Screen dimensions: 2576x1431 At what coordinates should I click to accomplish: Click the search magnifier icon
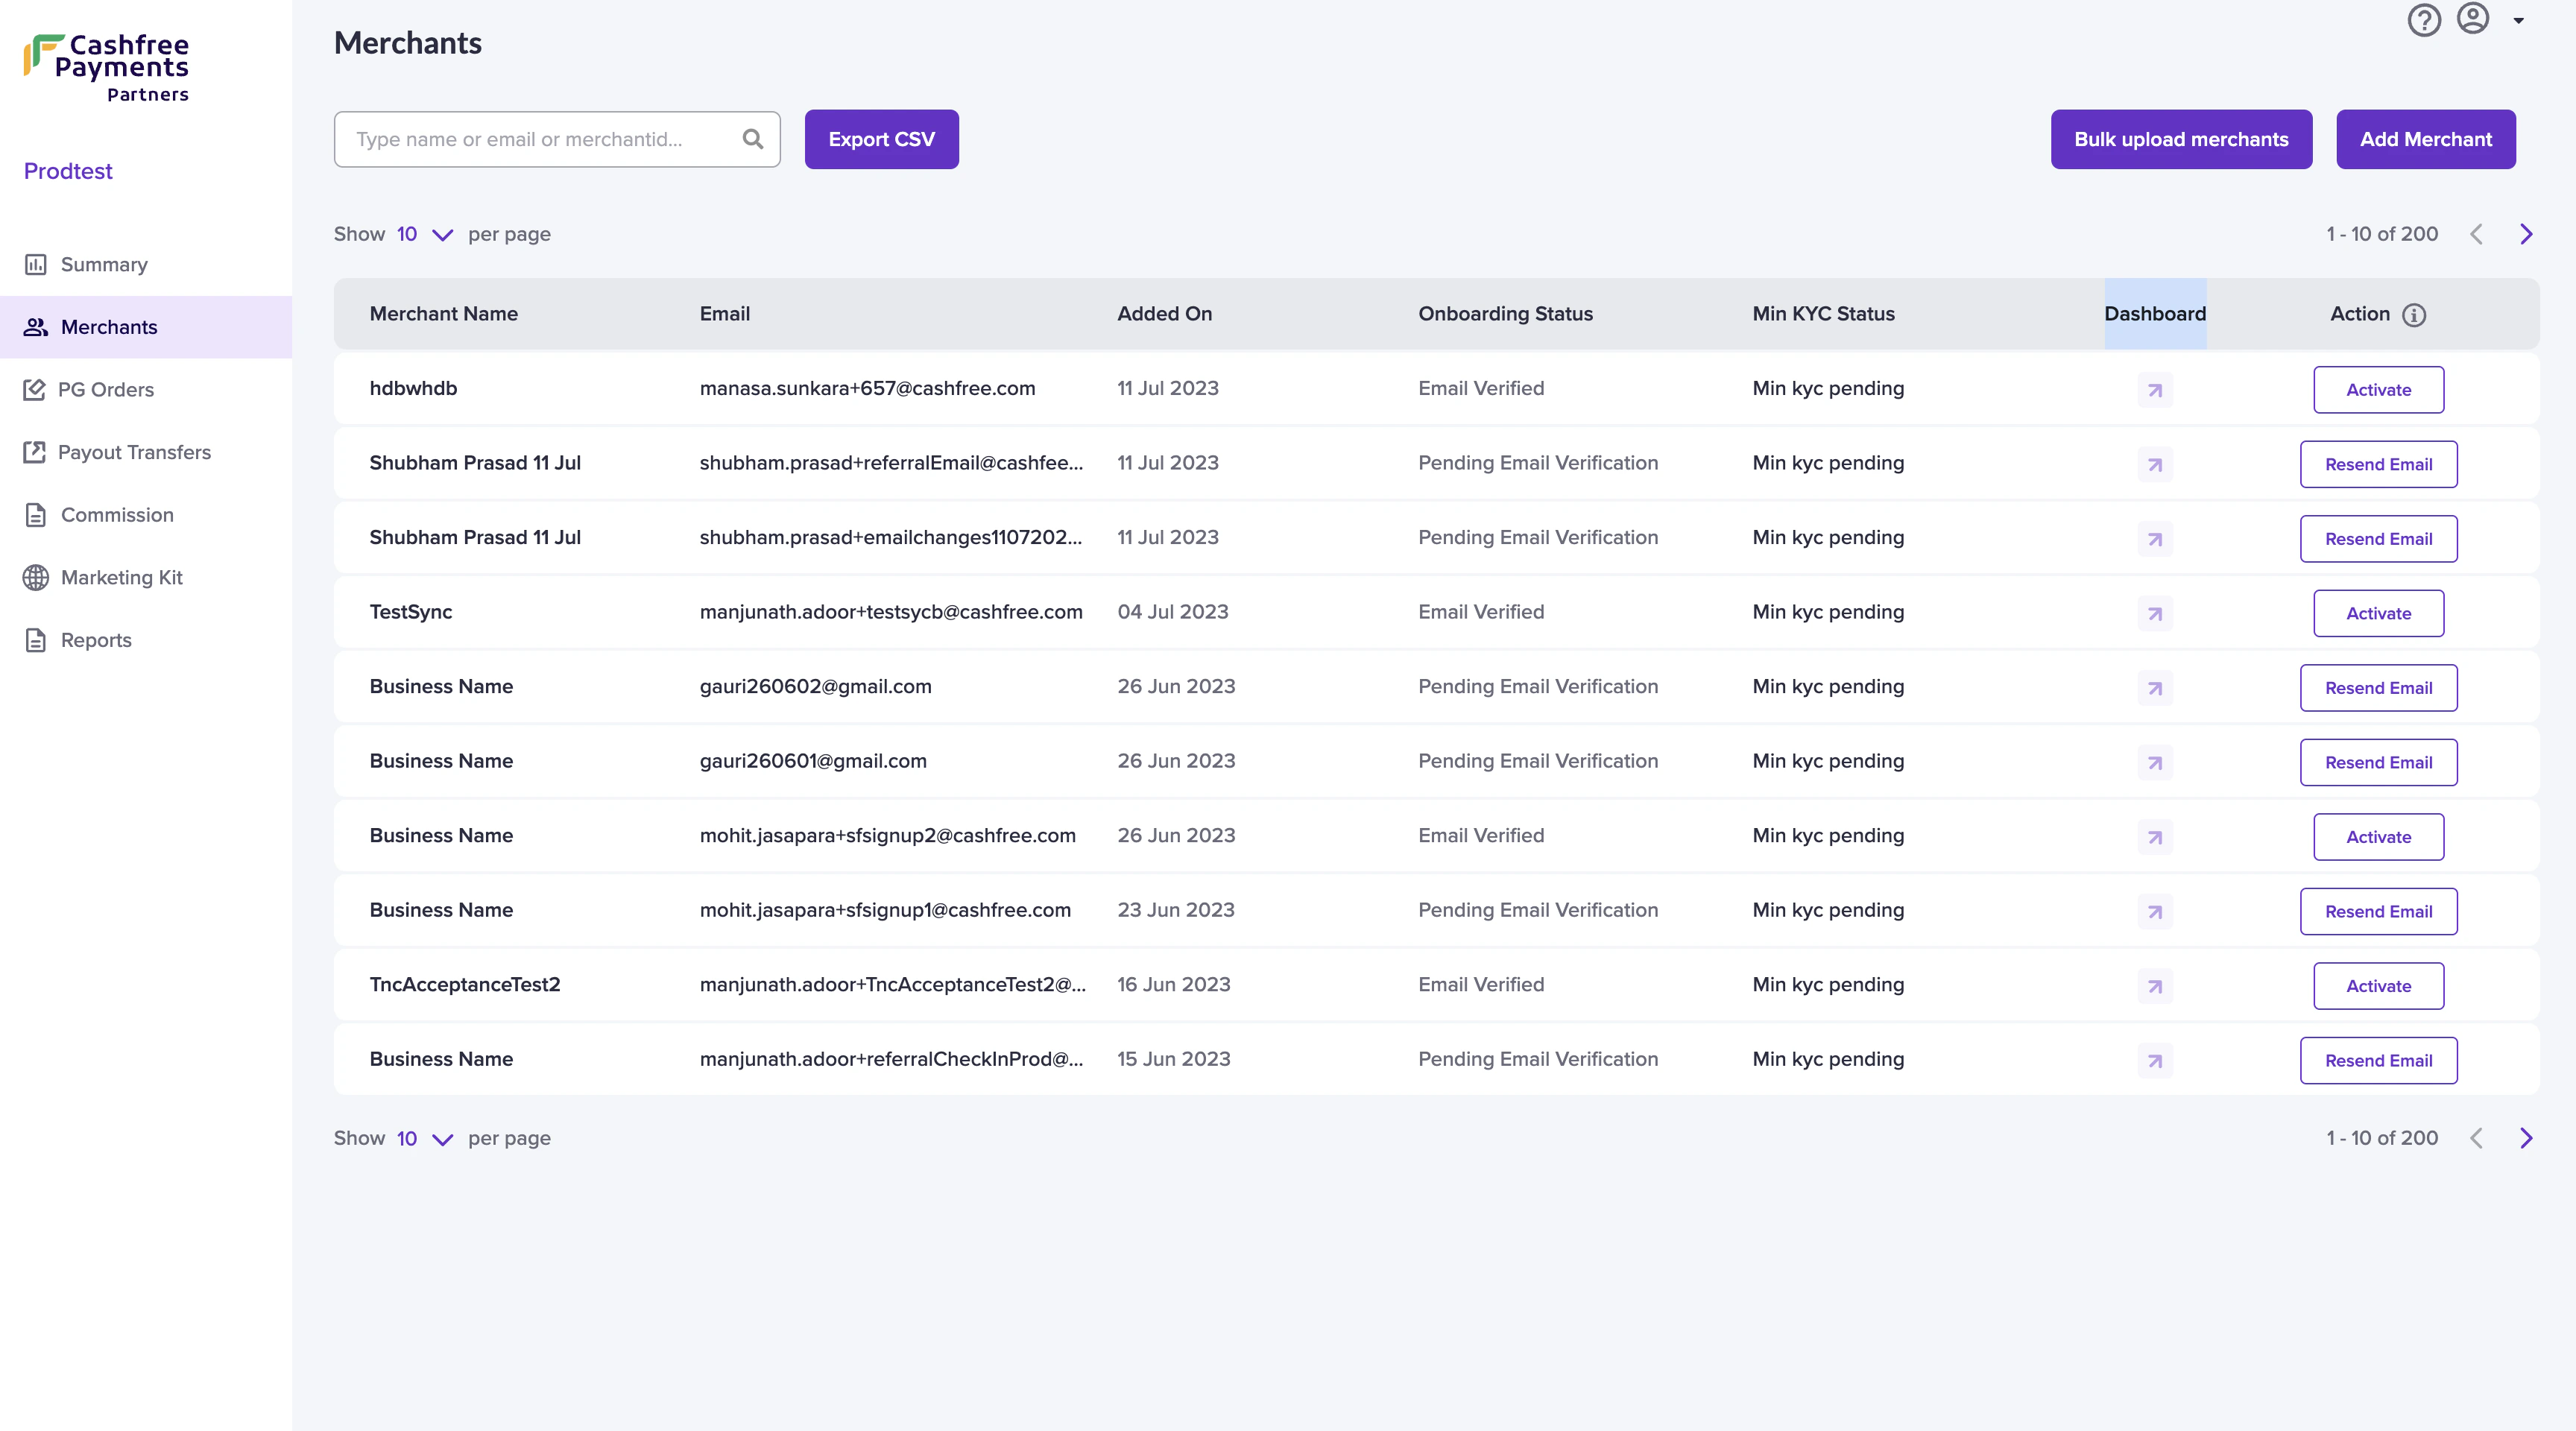tap(753, 139)
